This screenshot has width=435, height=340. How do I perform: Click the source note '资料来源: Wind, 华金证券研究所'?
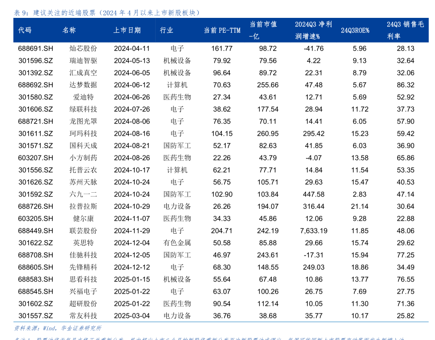coord(58,328)
